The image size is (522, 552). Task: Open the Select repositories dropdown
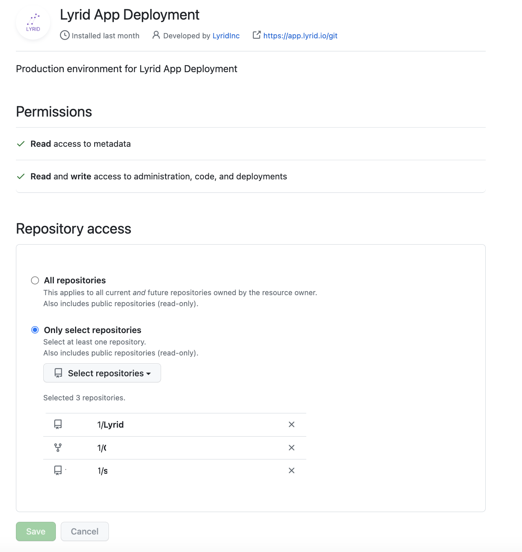102,373
